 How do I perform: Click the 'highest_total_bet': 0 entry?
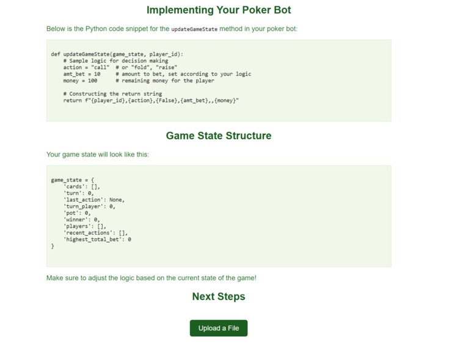pyautogui.click(x=97, y=239)
